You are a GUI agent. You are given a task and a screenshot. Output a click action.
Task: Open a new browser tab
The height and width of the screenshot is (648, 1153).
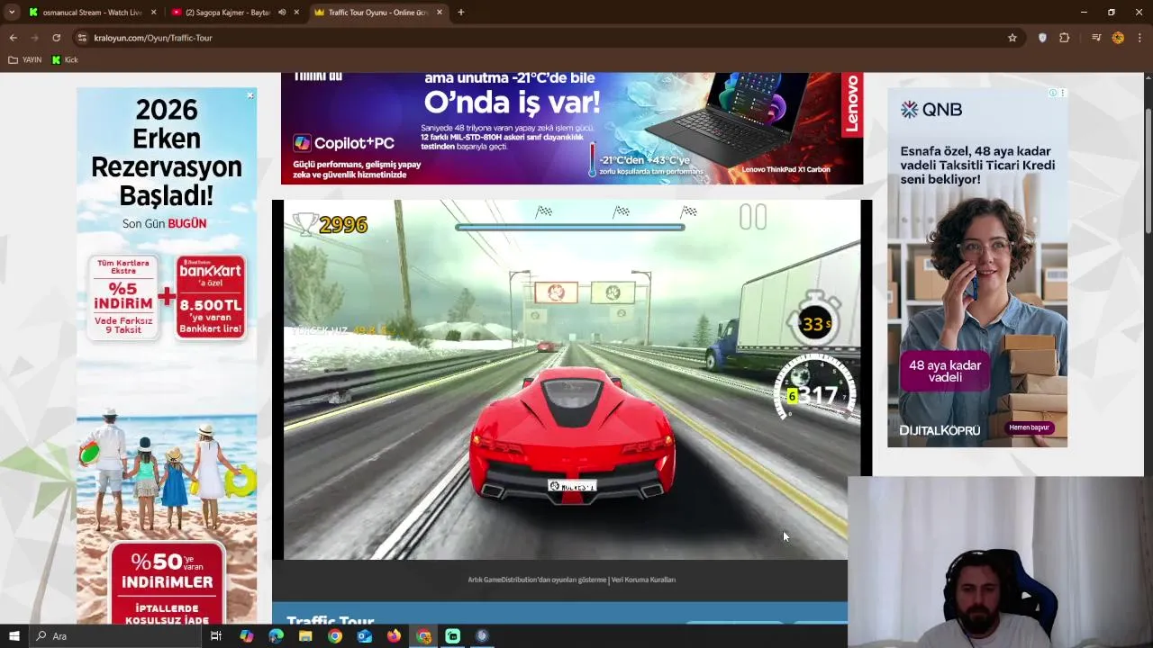point(461,13)
